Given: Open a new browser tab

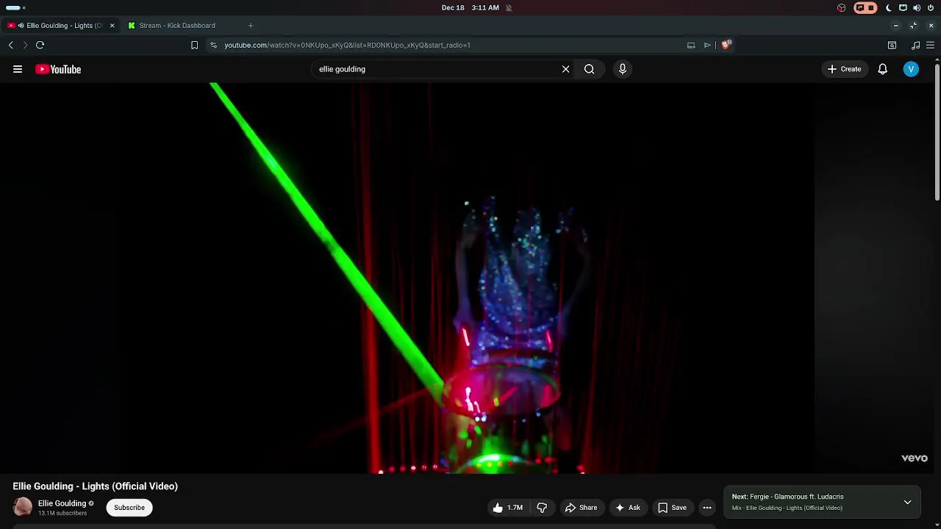Looking at the screenshot, I should click(251, 26).
